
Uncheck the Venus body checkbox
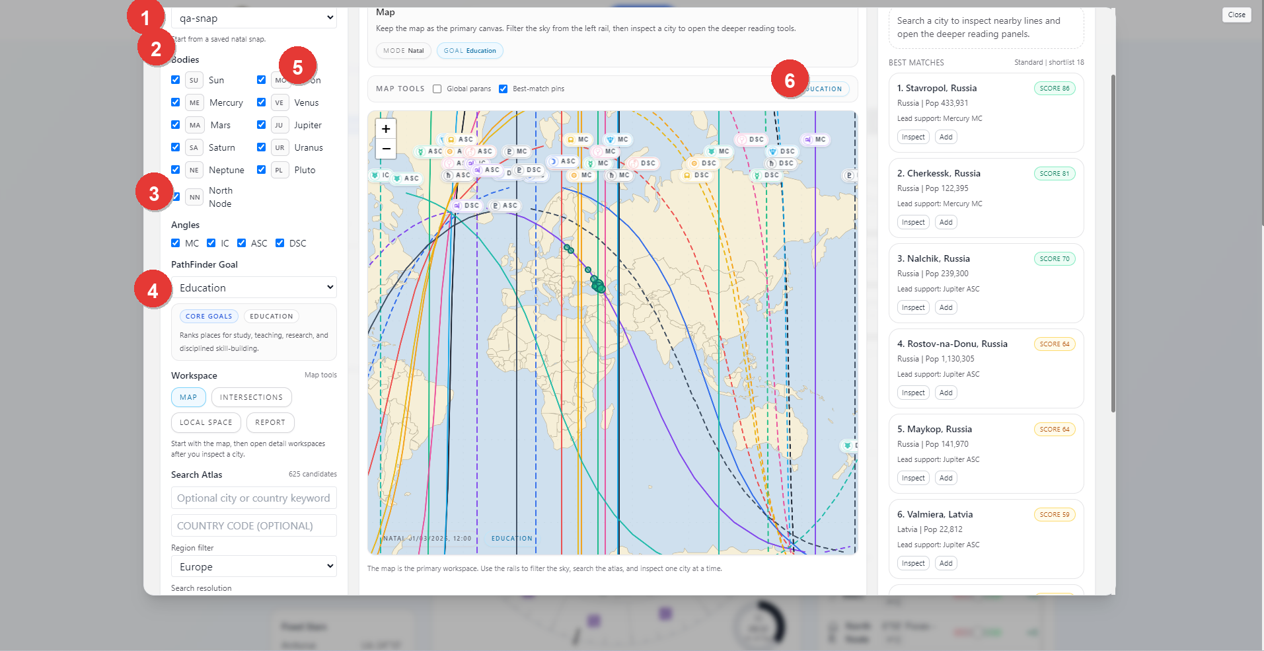click(x=261, y=102)
